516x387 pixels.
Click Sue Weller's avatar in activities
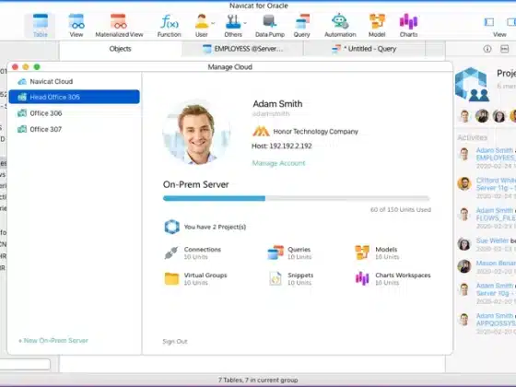pyautogui.click(x=464, y=244)
